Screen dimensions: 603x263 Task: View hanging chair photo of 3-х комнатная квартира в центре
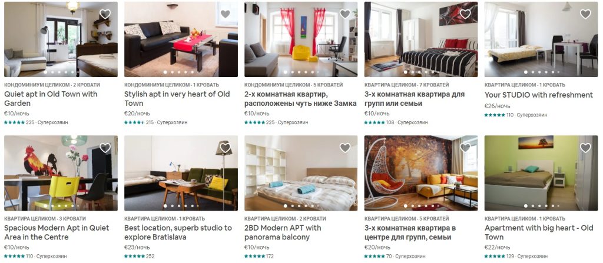[421, 173]
